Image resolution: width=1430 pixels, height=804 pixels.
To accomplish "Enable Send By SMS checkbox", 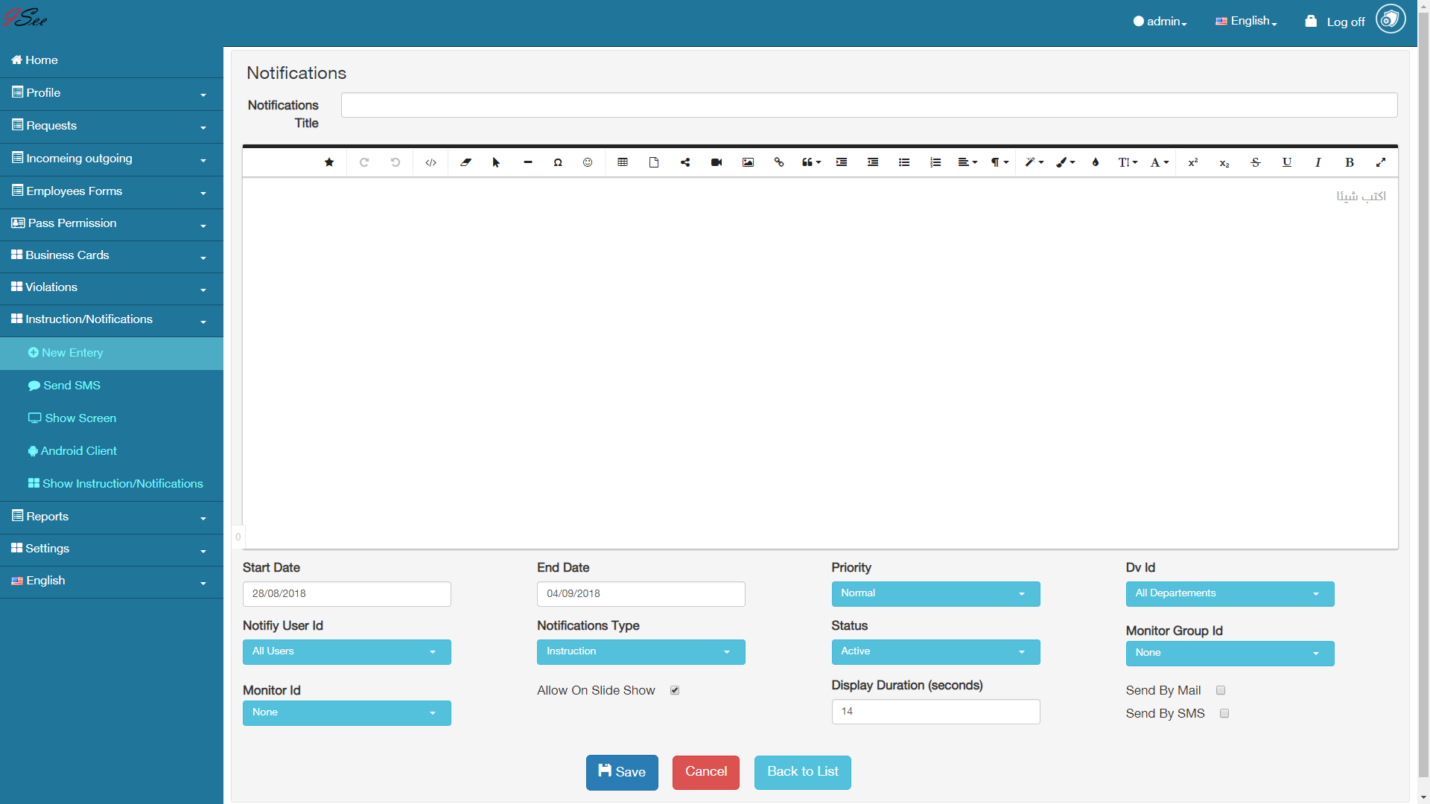I will (1224, 713).
